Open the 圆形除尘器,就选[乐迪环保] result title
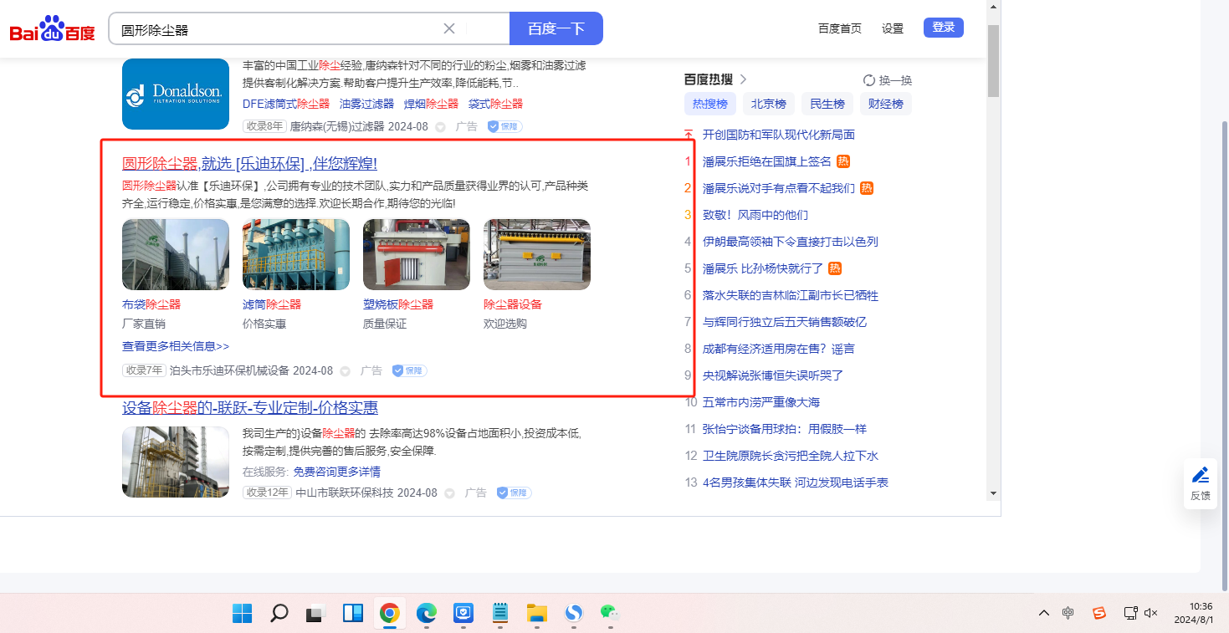1229x633 pixels. click(x=250, y=163)
